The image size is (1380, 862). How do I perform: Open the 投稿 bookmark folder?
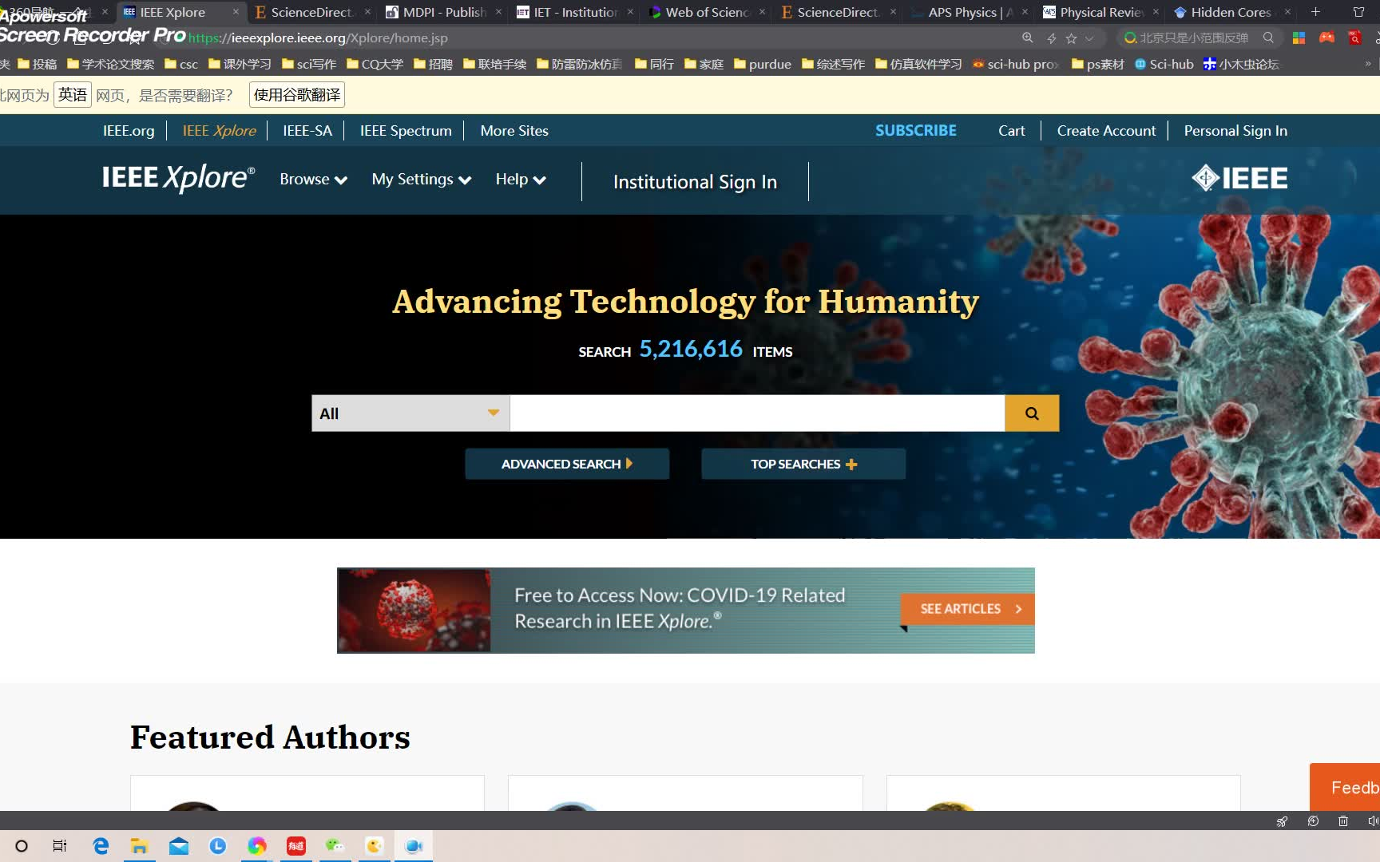(38, 64)
